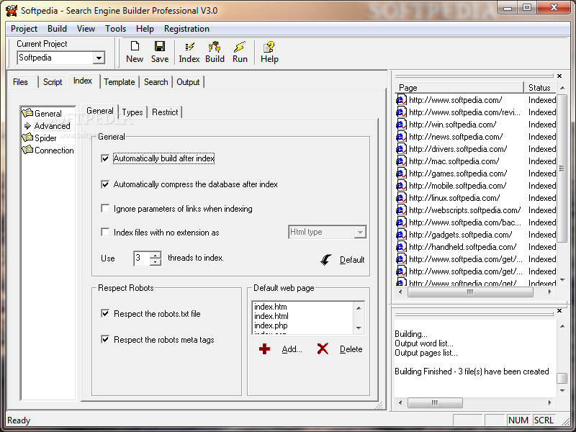Switch to the Search tab

(x=156, y=82)
